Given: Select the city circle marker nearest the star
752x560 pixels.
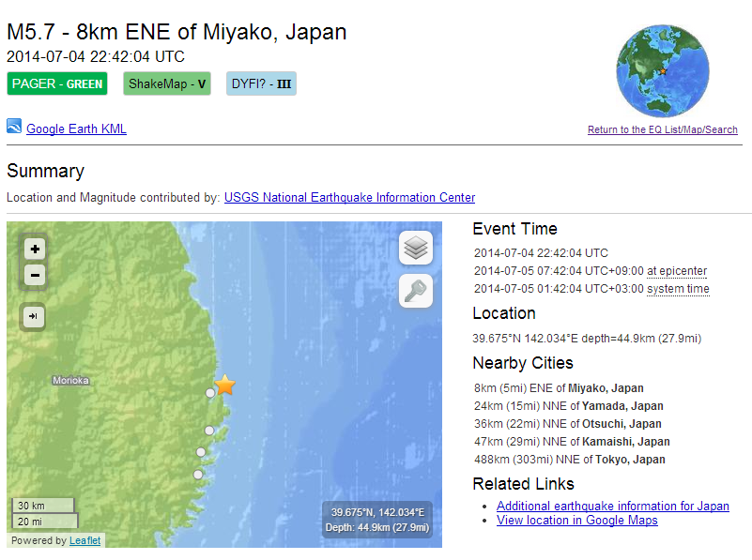Looking at the screenshot, I should 210,393.
